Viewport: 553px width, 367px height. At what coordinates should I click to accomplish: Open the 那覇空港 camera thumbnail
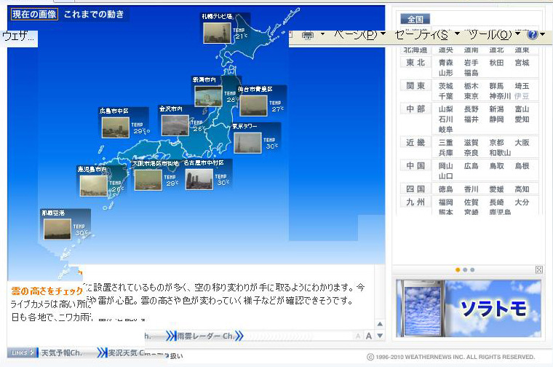point(57,229)
